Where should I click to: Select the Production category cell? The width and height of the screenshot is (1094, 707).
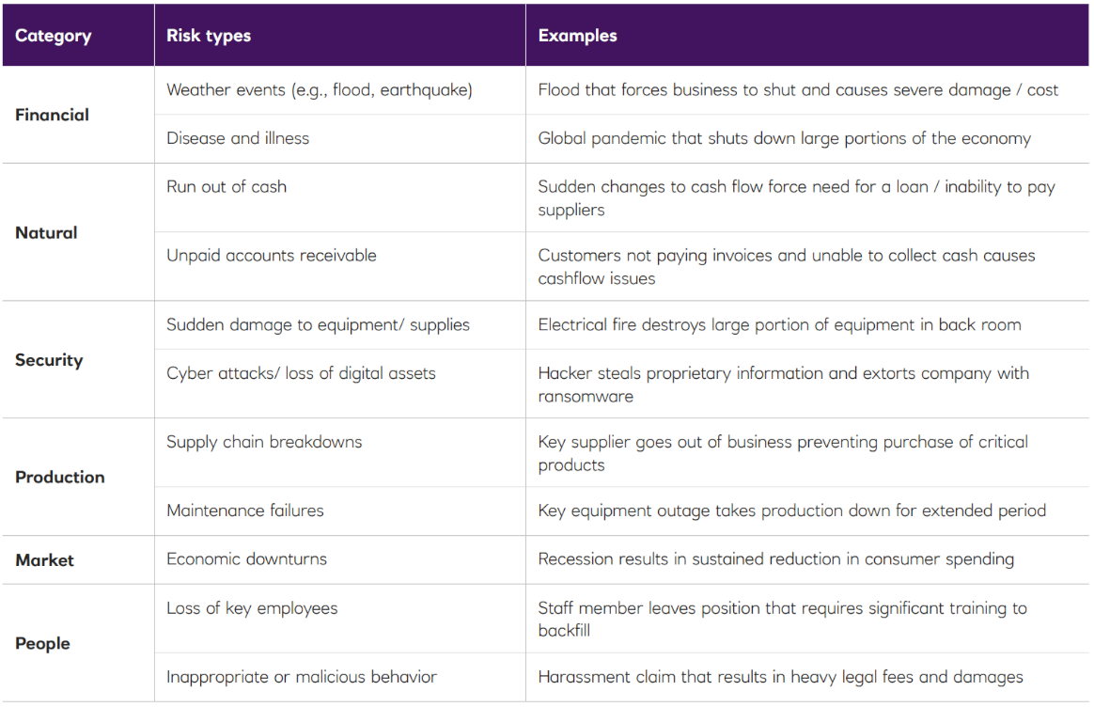(x=60, y=477)
